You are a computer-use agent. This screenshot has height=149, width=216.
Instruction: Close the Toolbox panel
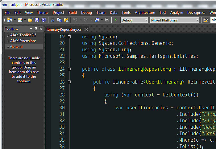pyautogui.click(x=40, y=29)
